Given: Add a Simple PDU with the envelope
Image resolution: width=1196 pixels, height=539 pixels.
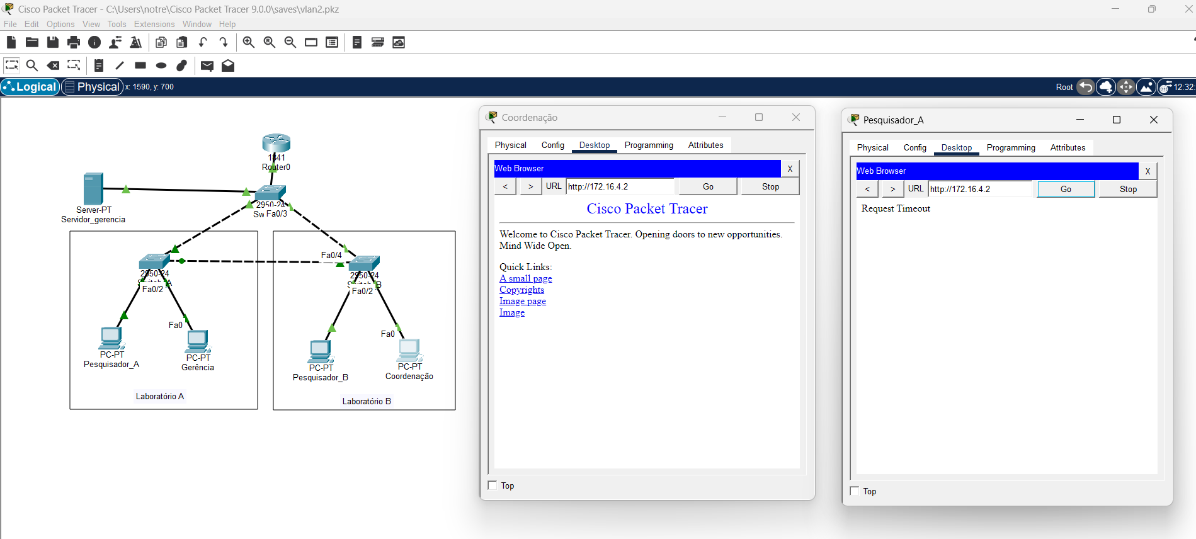Looking at the screenshot, I should (x=207, y=65).
